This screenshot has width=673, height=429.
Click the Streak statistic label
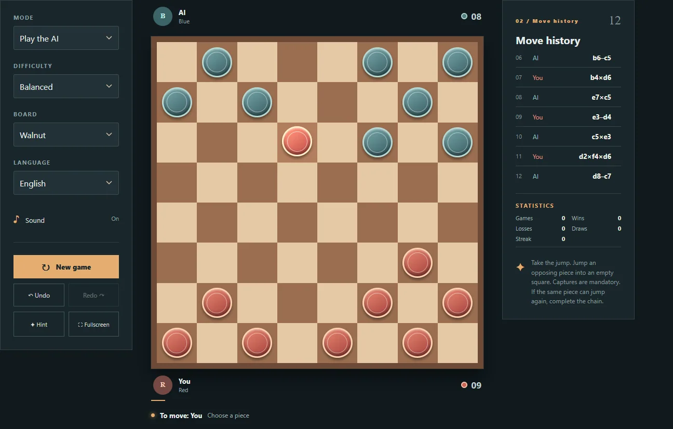pos(523,239)
